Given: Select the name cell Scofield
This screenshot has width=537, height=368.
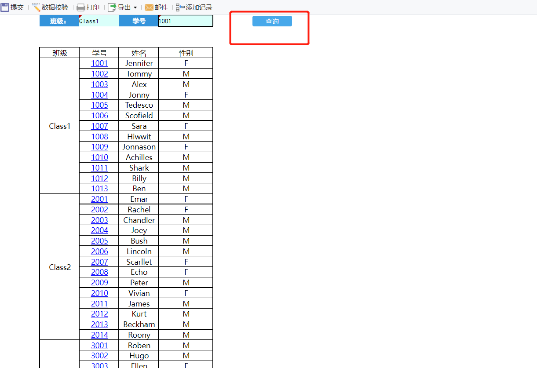Looking at the screenshot, I should click(139, 116).
